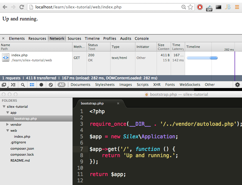242x185 pixels.
Task: Open the DevTools search magnifier
Action: [x=23, y=85]
